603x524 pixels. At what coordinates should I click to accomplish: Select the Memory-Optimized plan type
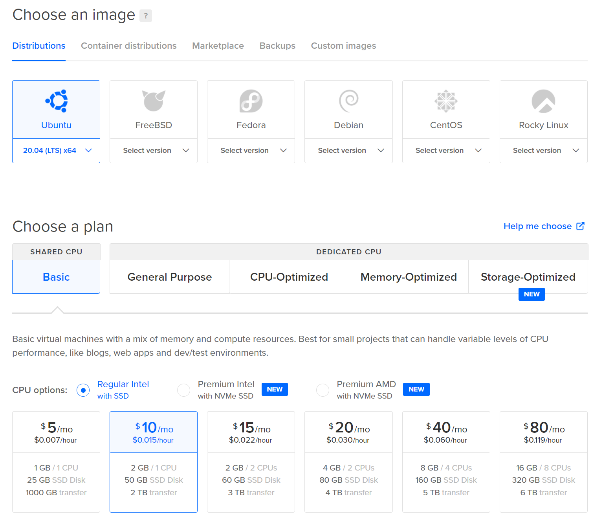[409, 277]
